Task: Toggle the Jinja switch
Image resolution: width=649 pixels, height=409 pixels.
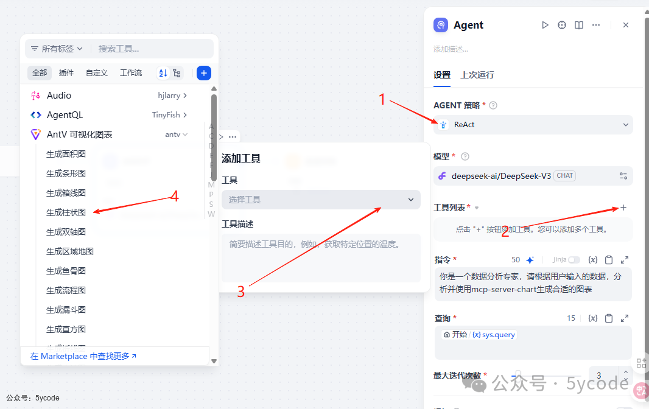Action: (574, 260)
